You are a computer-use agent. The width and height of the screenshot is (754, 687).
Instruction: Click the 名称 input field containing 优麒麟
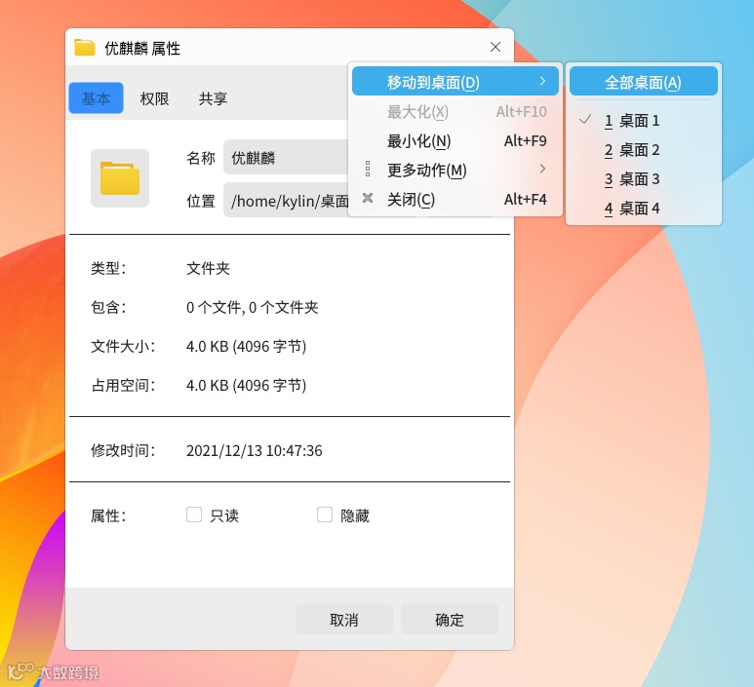tap(287, 157)
